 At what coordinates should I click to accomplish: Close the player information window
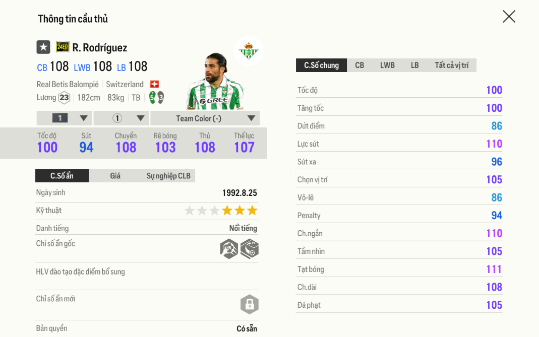(509, 17)
